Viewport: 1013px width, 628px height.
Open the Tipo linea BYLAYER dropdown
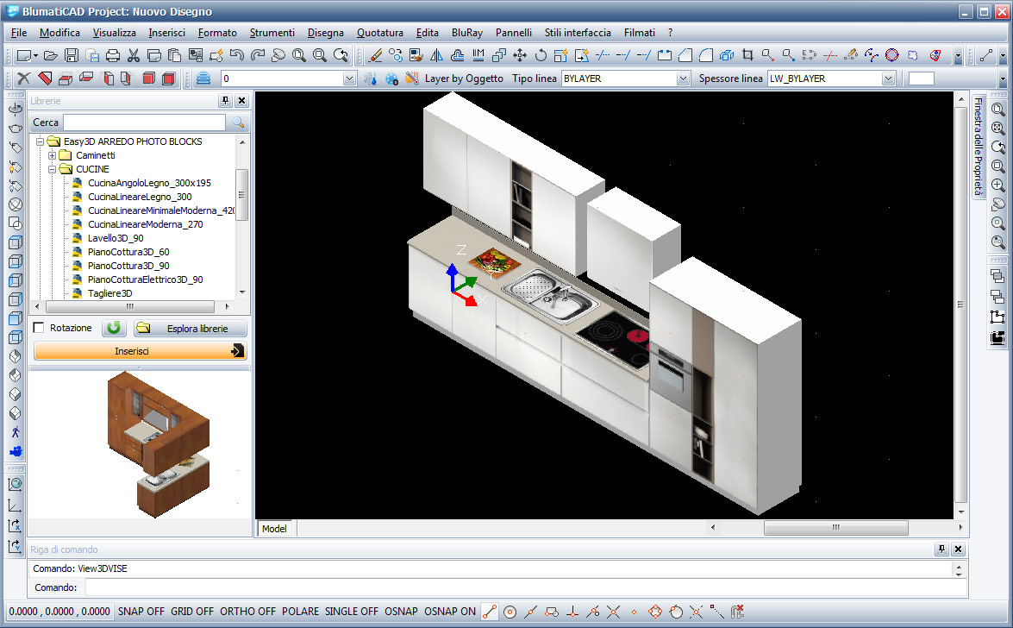683,78
